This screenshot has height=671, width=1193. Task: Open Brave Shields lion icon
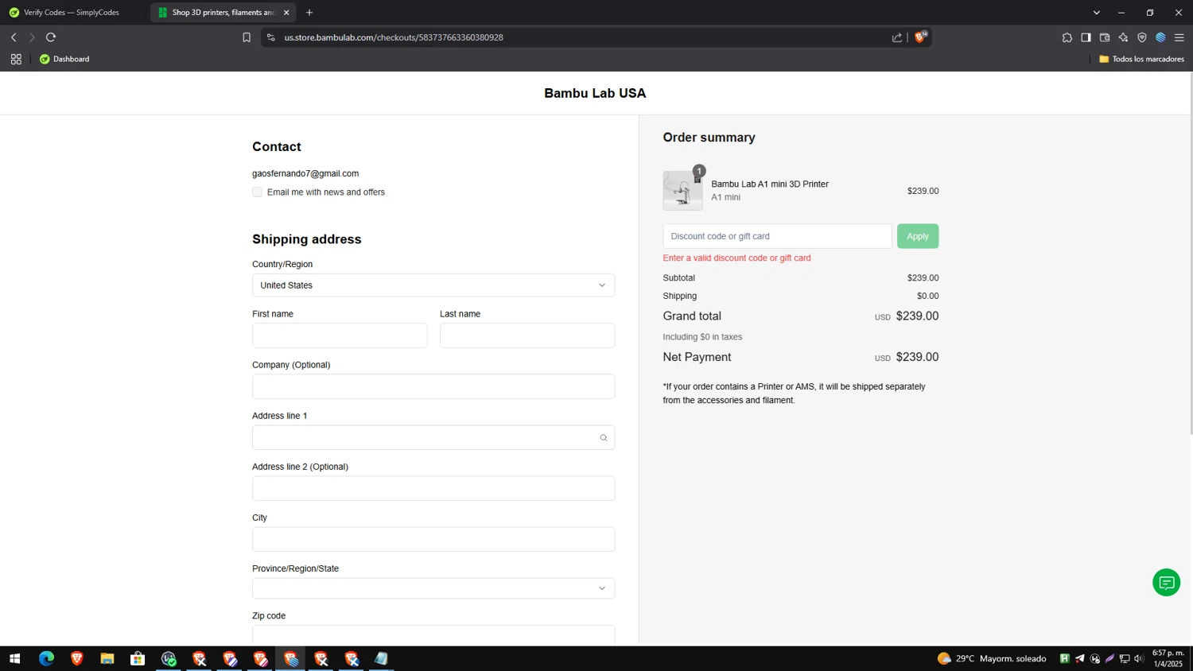pyautogui.click(x=921, y=37)
